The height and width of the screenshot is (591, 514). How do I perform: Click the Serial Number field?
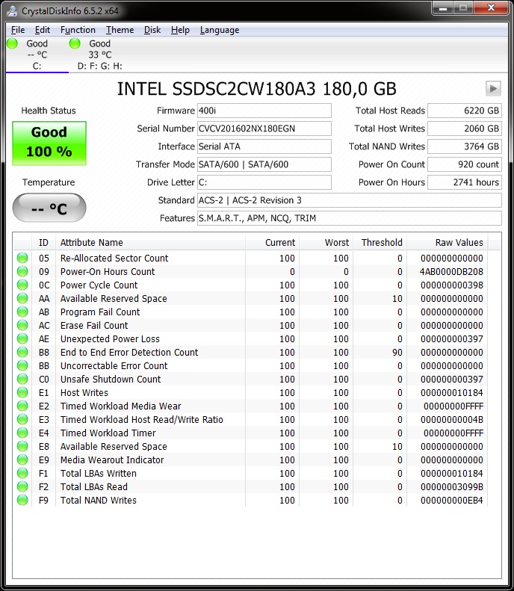[264, 129]
